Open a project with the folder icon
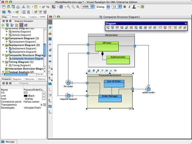The width and height of the screenshot is (192, 144). point(9,7)
